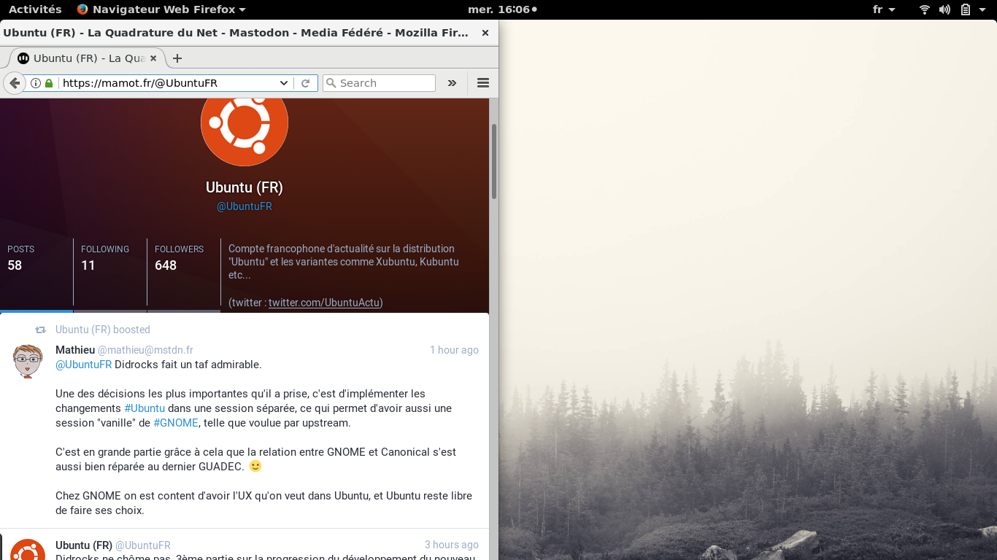
Task: Click the page vertical scrollbar thumb
Action: [494, 161]
